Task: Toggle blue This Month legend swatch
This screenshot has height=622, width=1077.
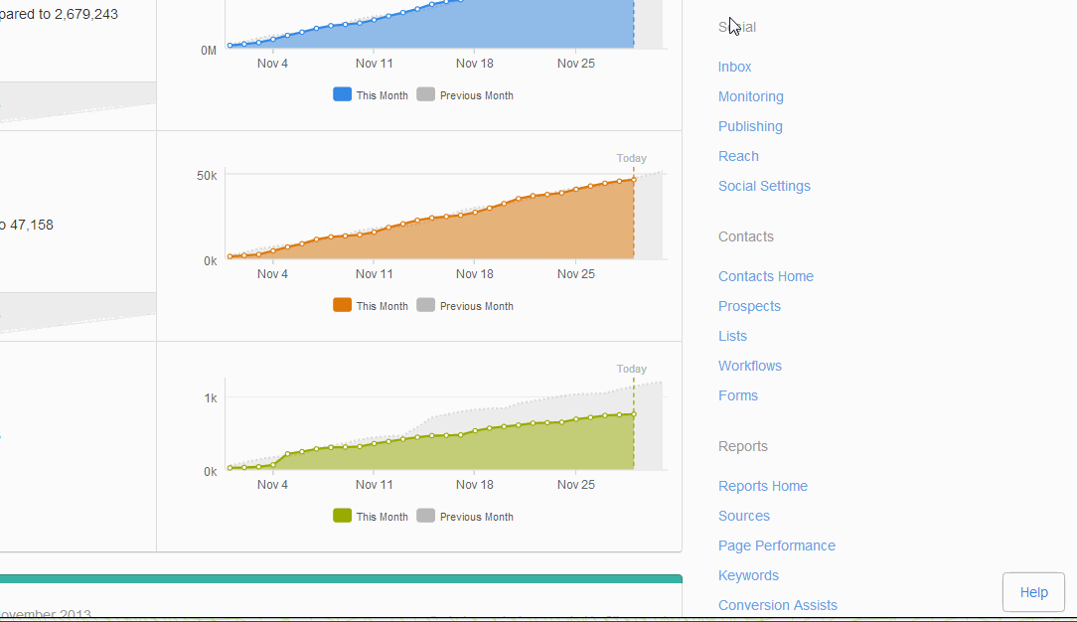Action: [342, 95]
